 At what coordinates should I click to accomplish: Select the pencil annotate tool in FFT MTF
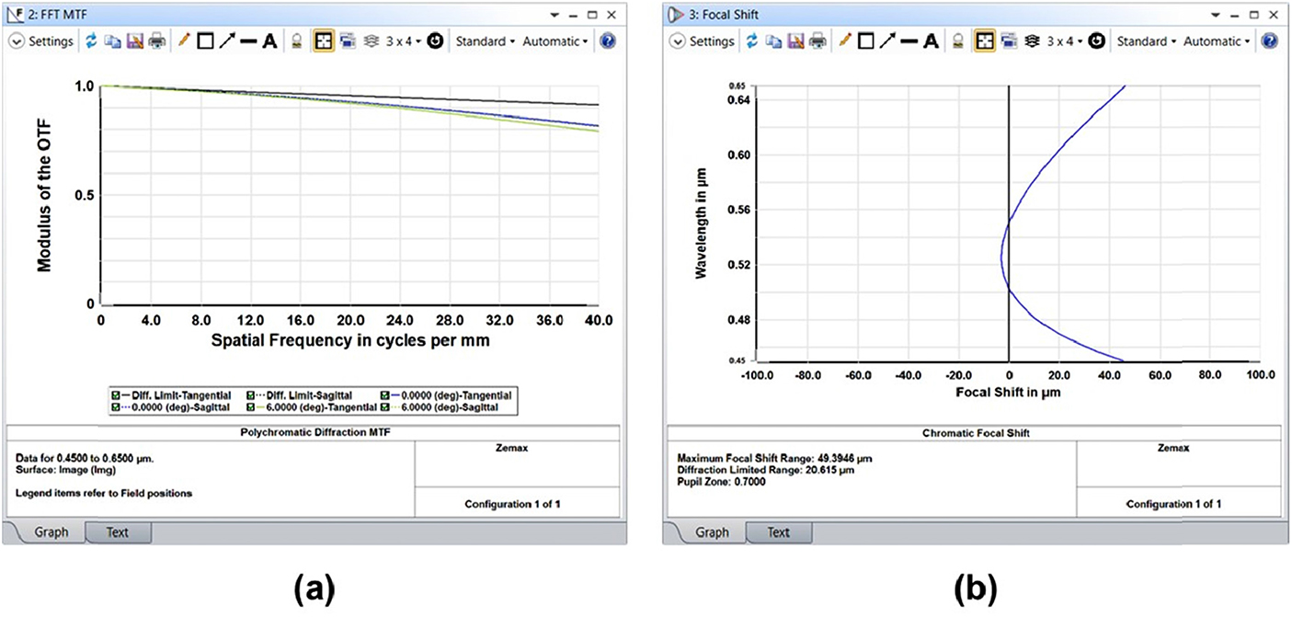tap(184, 41)
